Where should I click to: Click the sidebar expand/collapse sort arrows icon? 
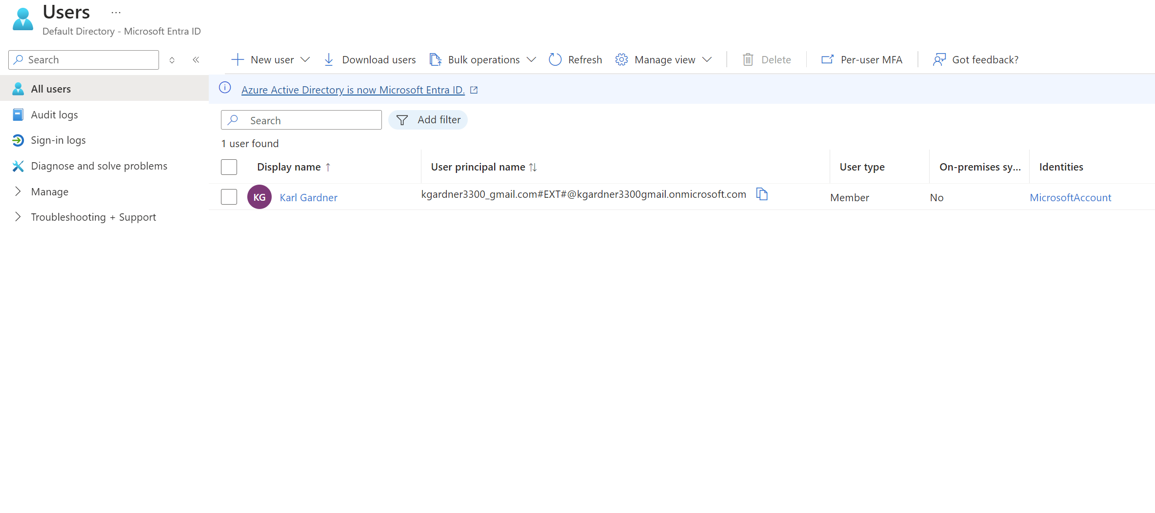click(x=172, y=60)
